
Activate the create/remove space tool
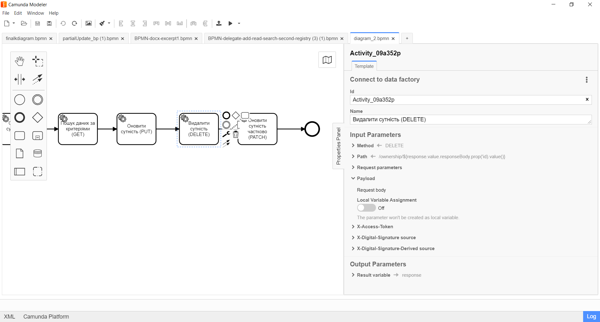[20, 79]
